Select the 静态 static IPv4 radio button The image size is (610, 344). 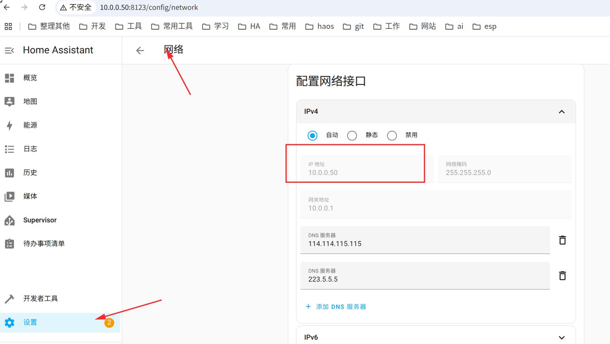pos(352,135)
